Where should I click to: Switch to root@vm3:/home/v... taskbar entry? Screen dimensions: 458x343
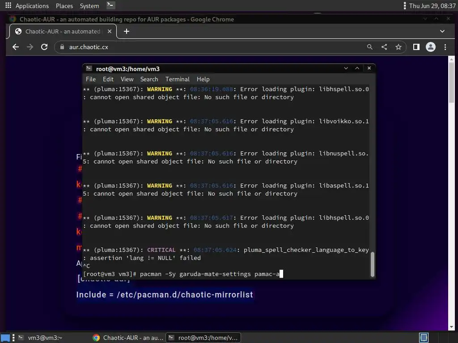204,338
